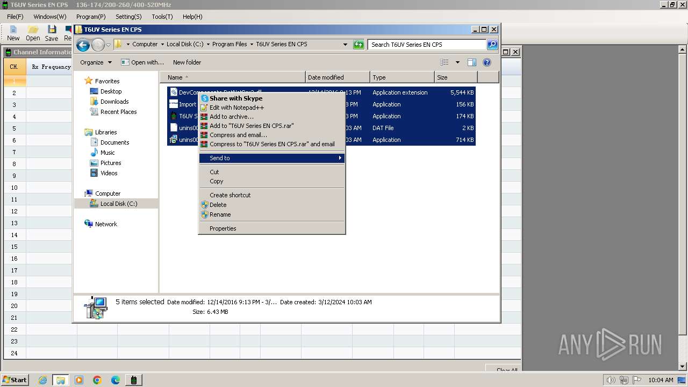
Task: Open the Videos library
Action: pyautogui.click(x=109, y=173)
